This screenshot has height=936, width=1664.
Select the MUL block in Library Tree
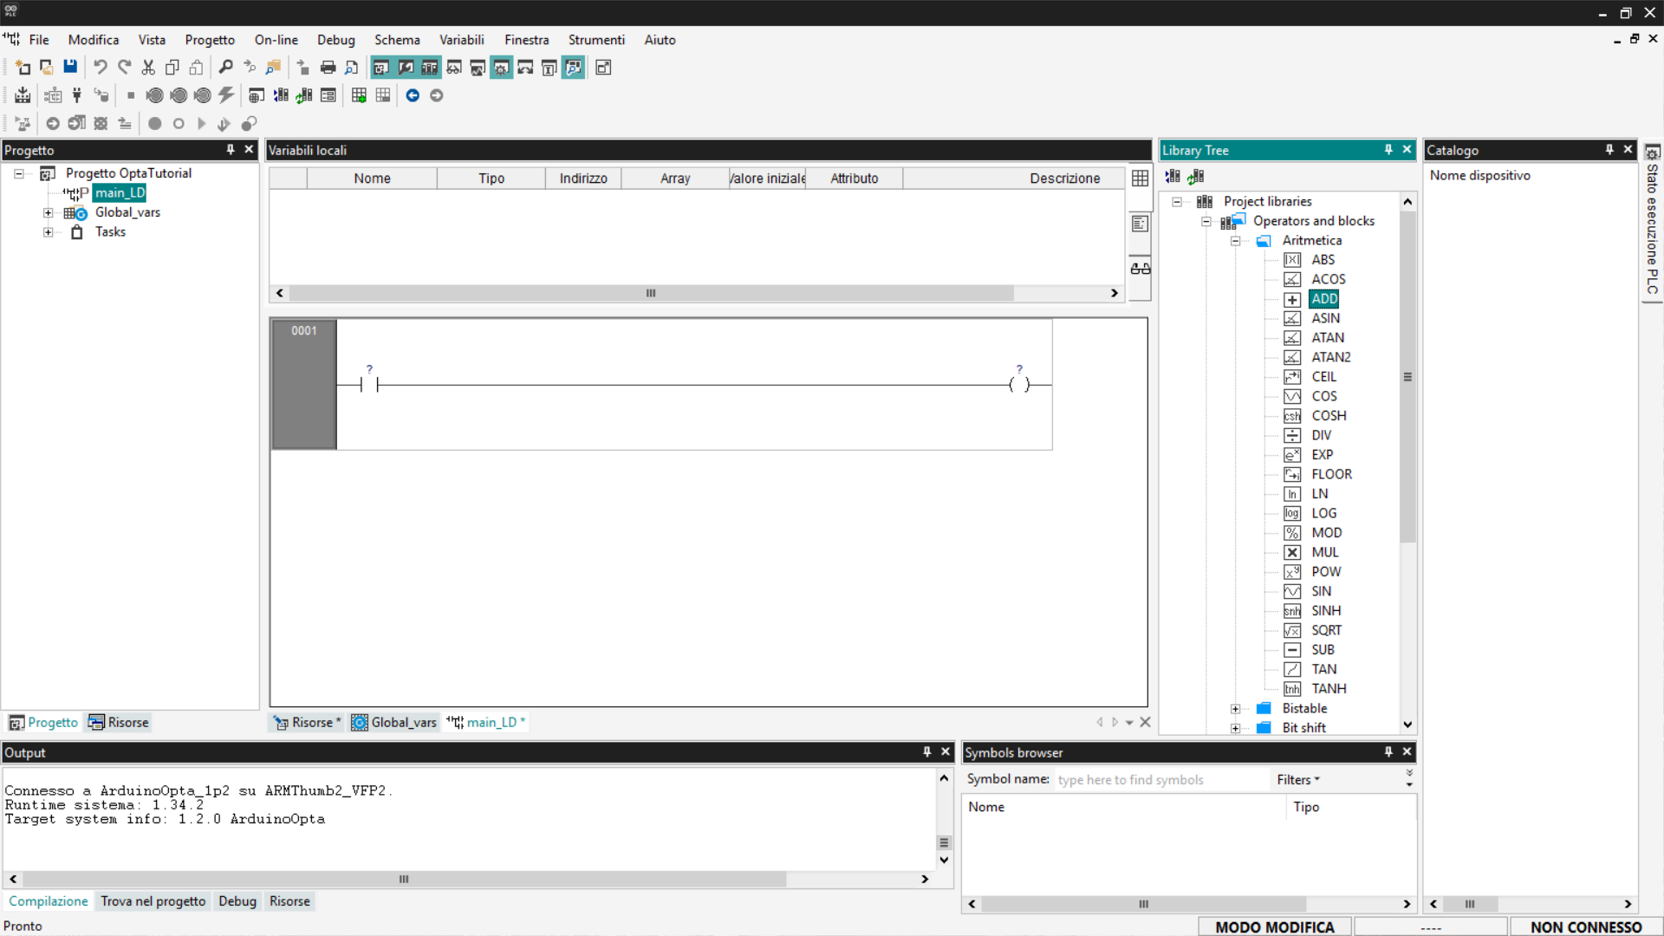pos(1324,552)
